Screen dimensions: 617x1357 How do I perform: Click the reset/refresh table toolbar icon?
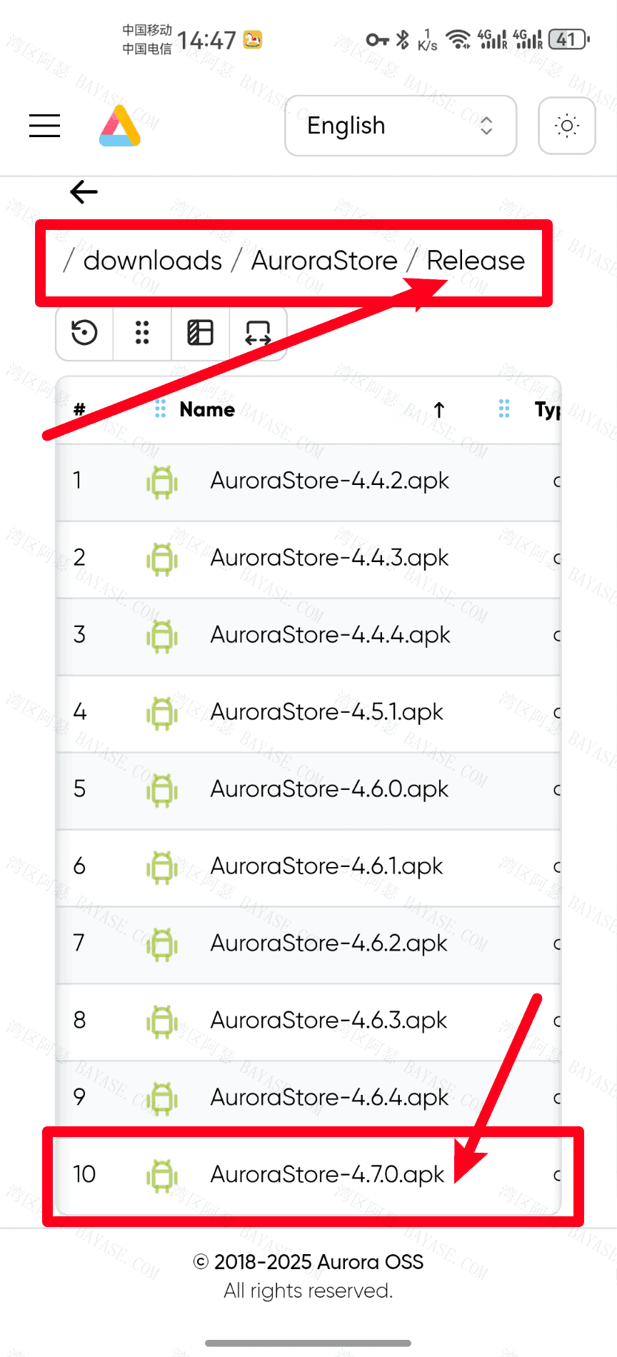click(x=85, y=333)
